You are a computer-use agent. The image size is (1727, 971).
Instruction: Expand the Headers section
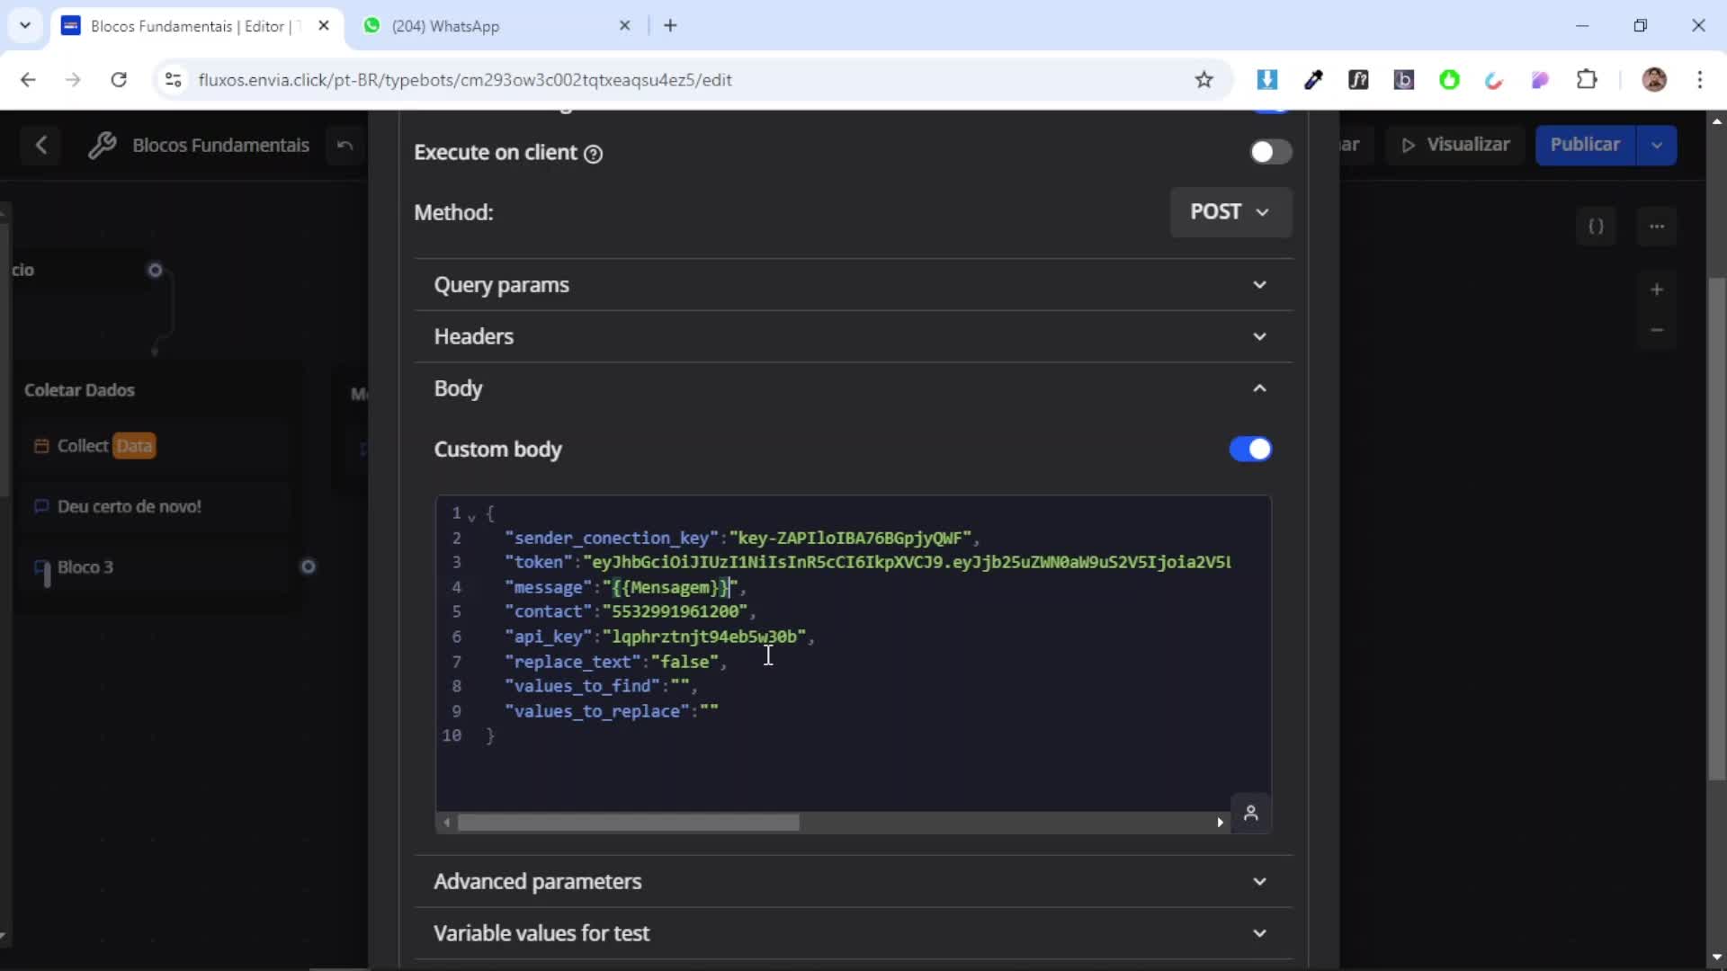[x=853, y=336]
